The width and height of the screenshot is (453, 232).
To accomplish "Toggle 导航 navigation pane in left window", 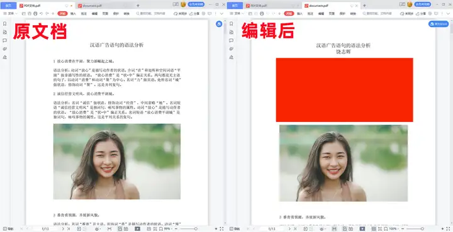I will pos(8,229).
